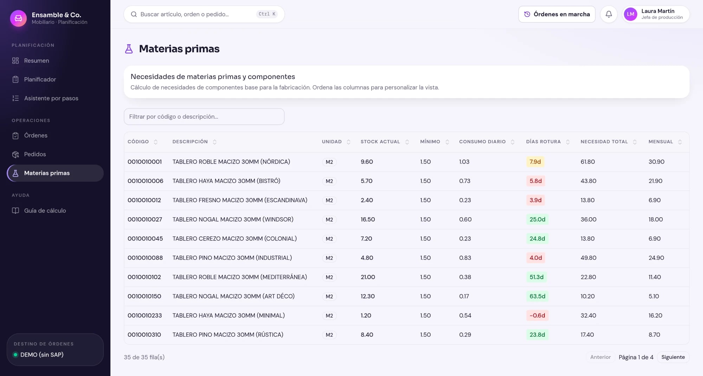Sort by Días rotura column arrows

click(568, 142)
